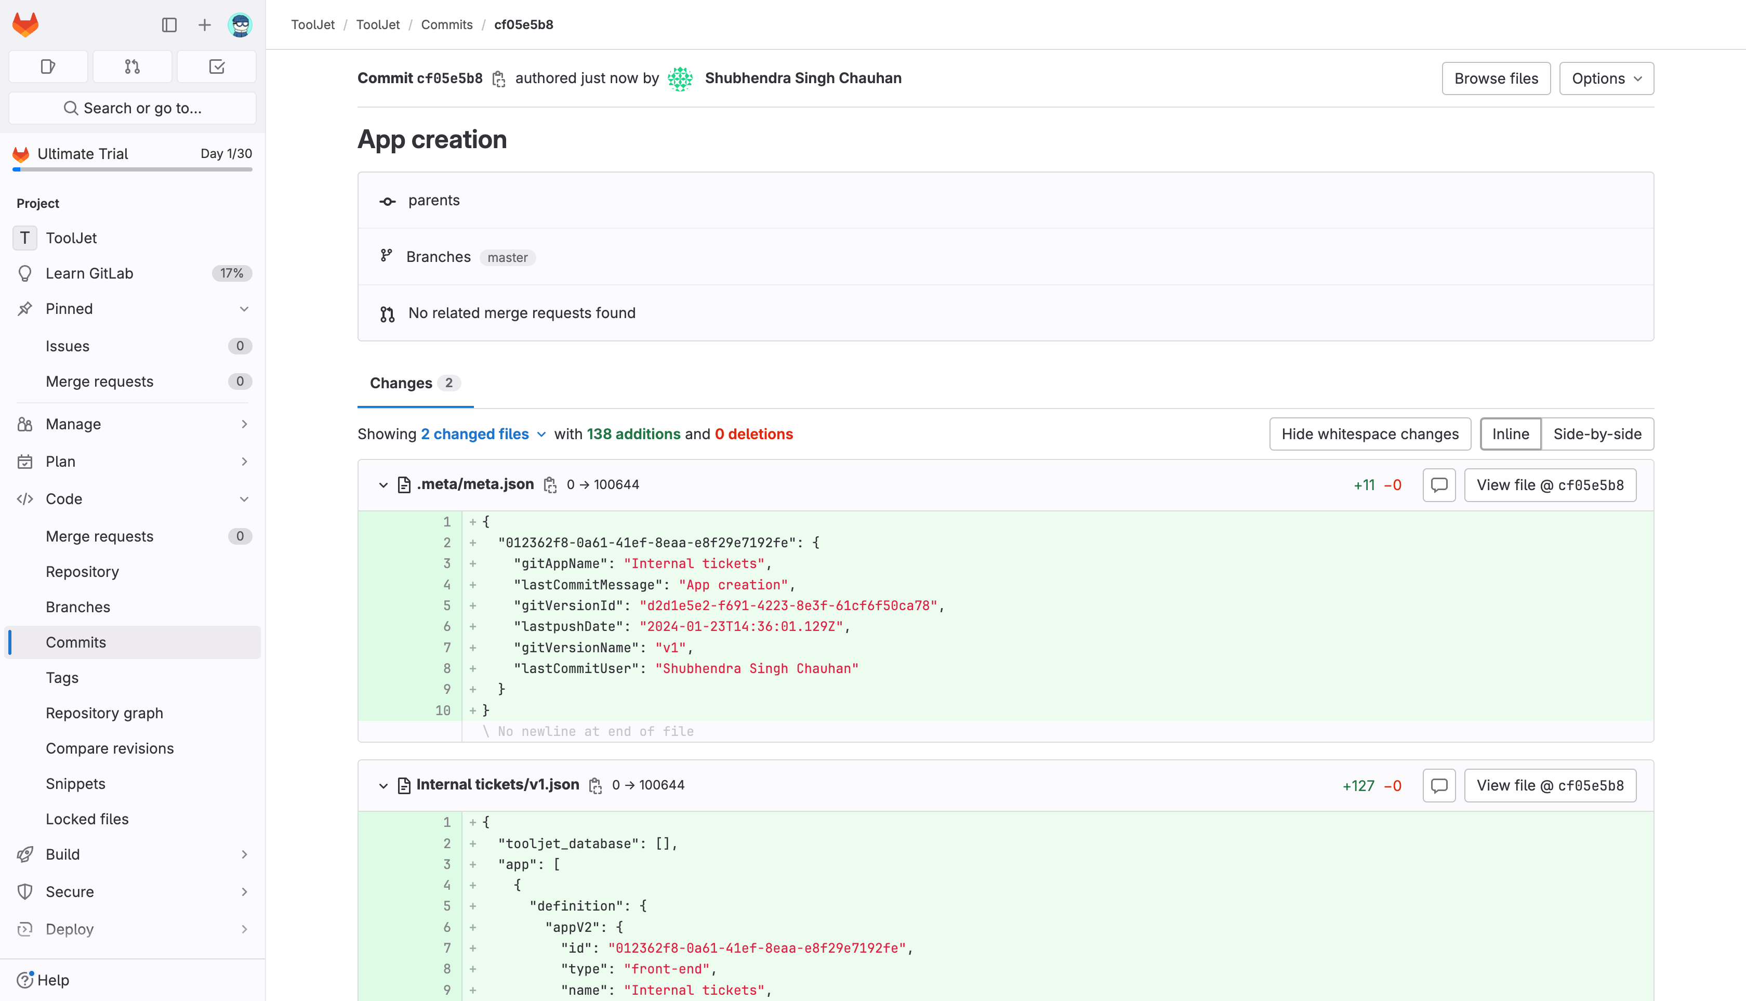Collapse the meta.json file diff
Image resolution: width=1746 pixels, height=1001 pixels.
coord(381,484)
